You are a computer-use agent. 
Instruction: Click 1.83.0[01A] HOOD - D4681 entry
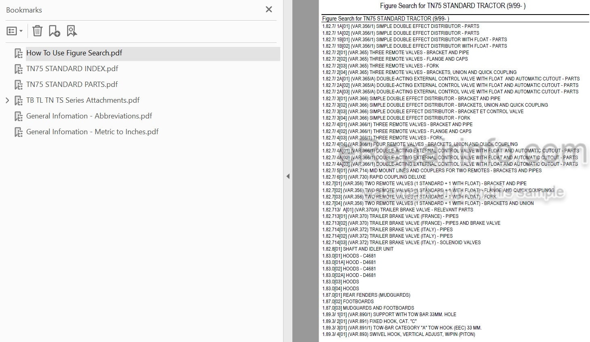(349, 262)
